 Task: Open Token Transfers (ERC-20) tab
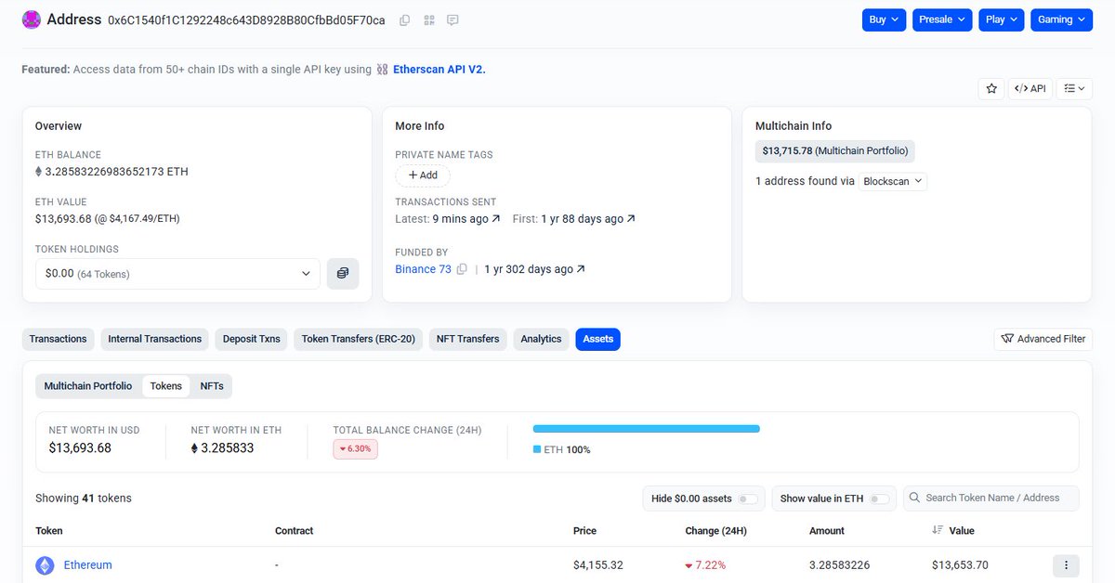359,339
